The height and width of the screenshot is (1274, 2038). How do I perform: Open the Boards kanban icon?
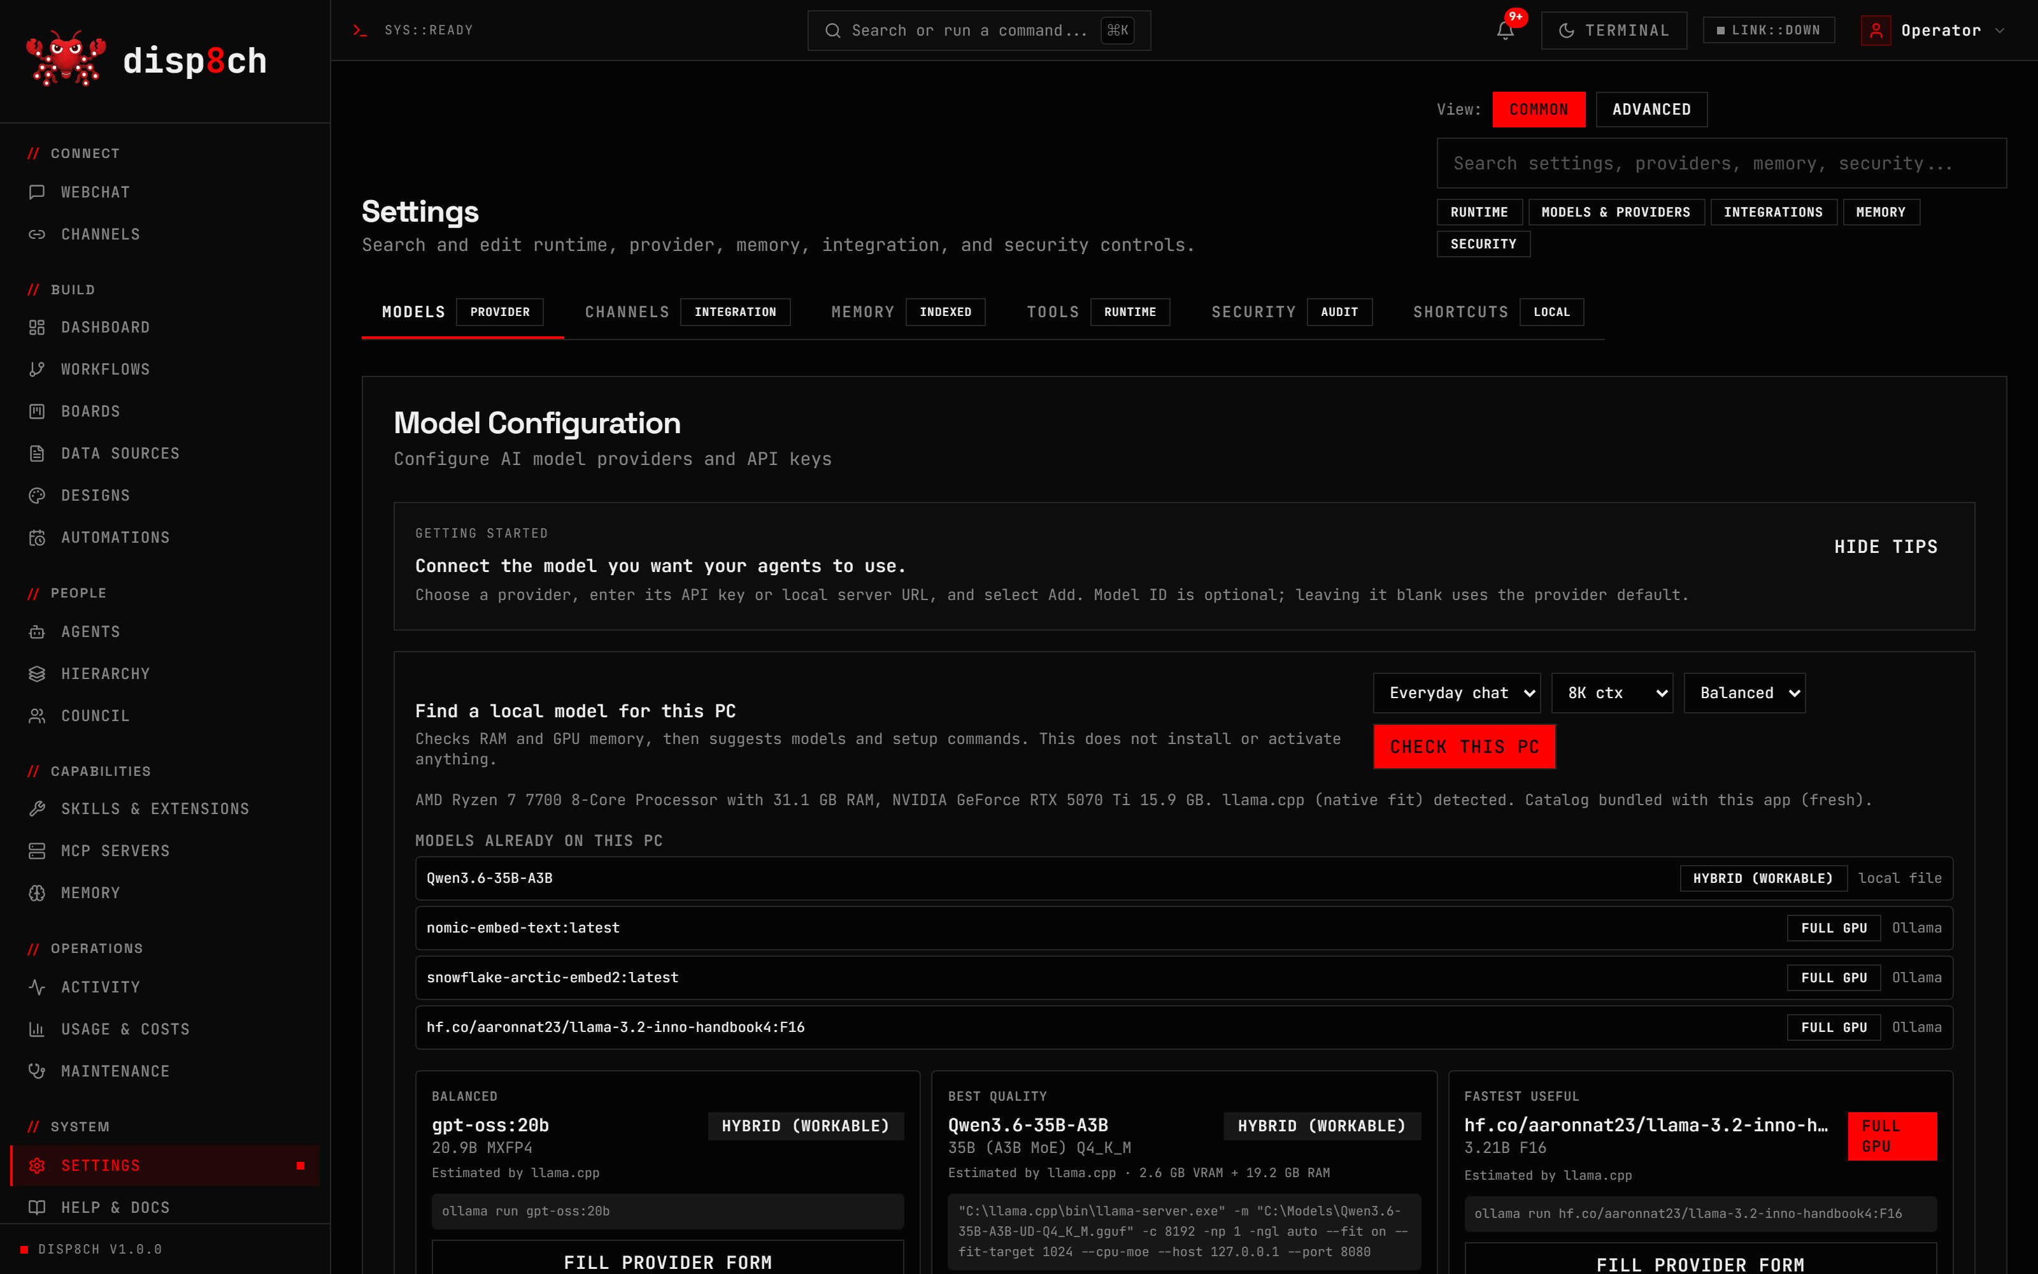[37, 412]
